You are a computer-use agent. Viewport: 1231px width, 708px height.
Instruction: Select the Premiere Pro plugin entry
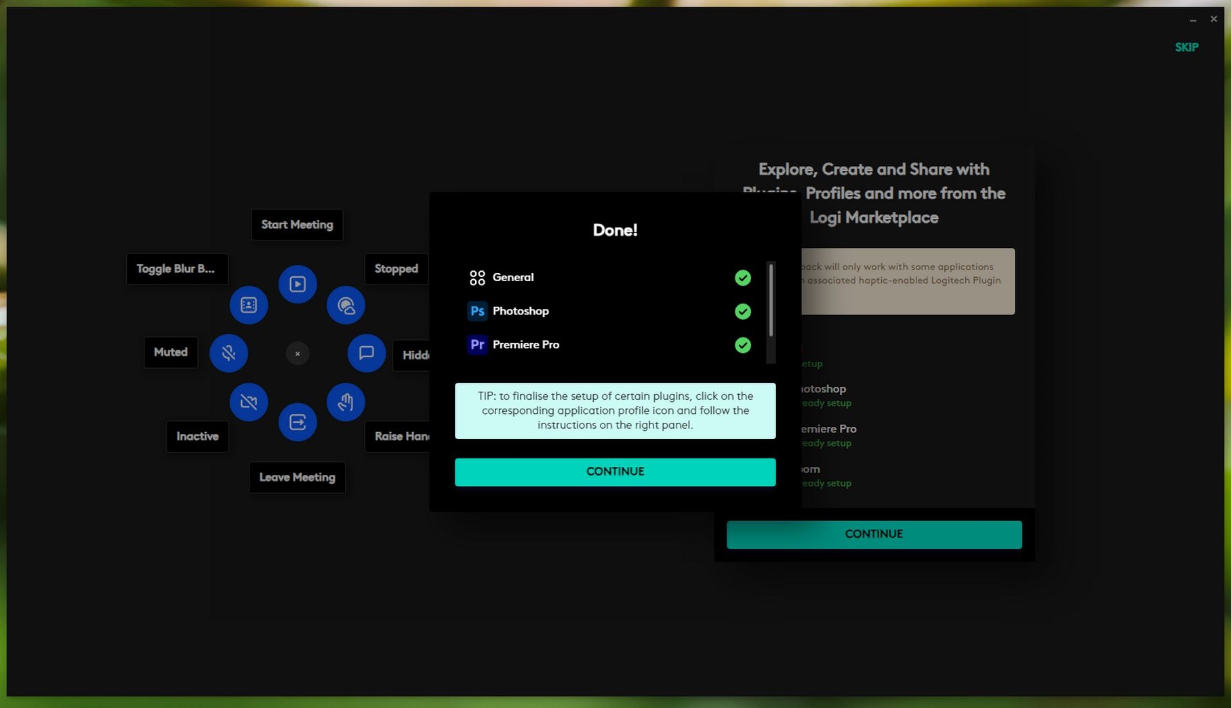tap(525, 345)
